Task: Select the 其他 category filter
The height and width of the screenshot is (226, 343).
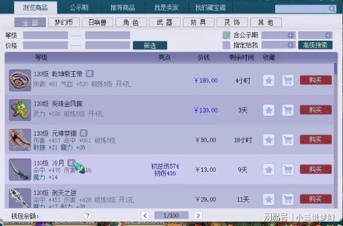Action: pyautogui.click(x=266, y=22)
